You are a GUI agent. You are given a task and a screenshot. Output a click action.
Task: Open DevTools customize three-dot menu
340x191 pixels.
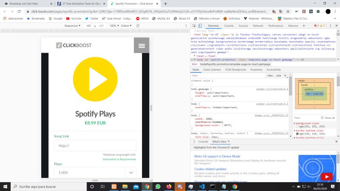click(x=330, y=26)
